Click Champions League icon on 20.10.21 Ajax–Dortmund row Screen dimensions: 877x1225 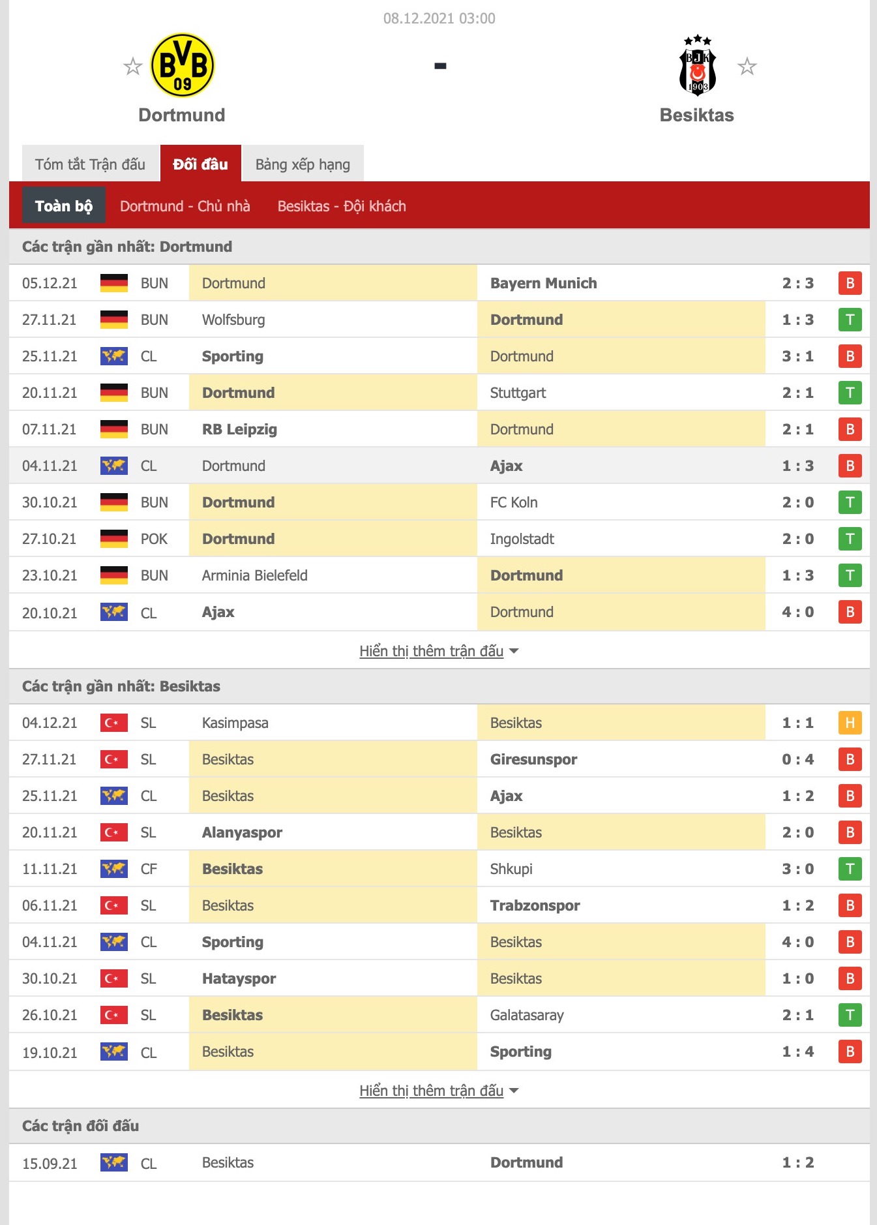click(114, 612)
